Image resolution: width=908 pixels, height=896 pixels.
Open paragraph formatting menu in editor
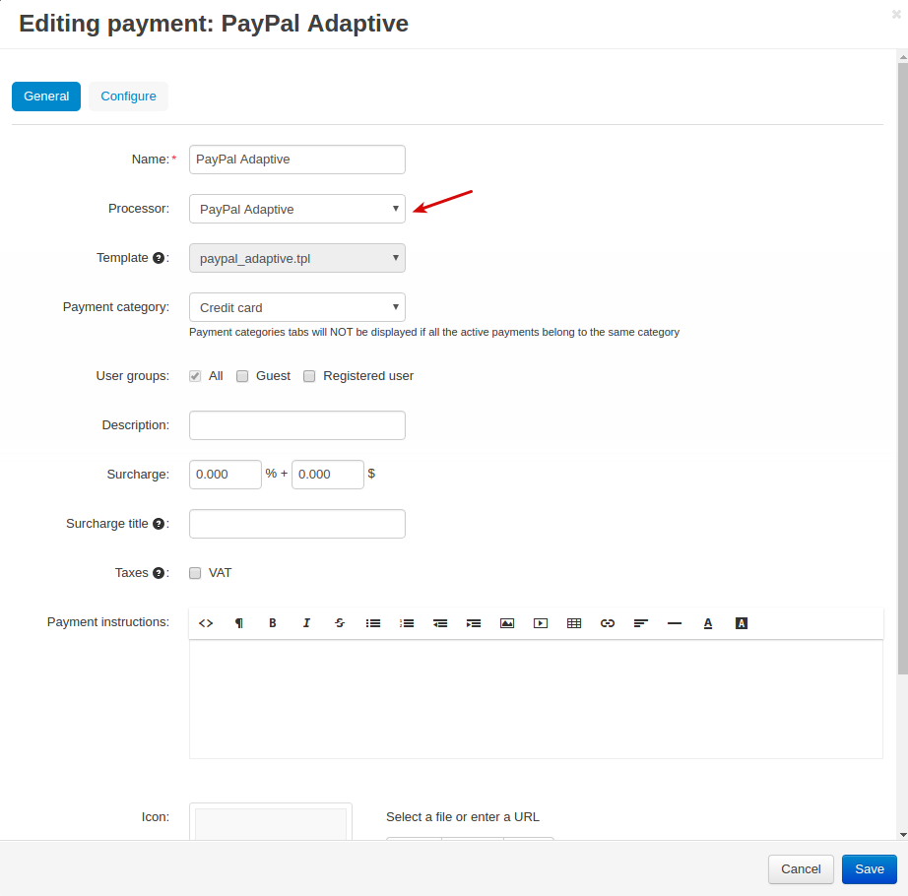pos(239,623)
